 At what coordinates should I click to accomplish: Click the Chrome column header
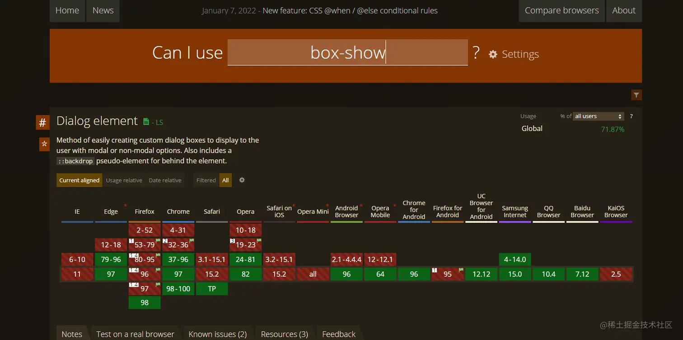[178, 211]
